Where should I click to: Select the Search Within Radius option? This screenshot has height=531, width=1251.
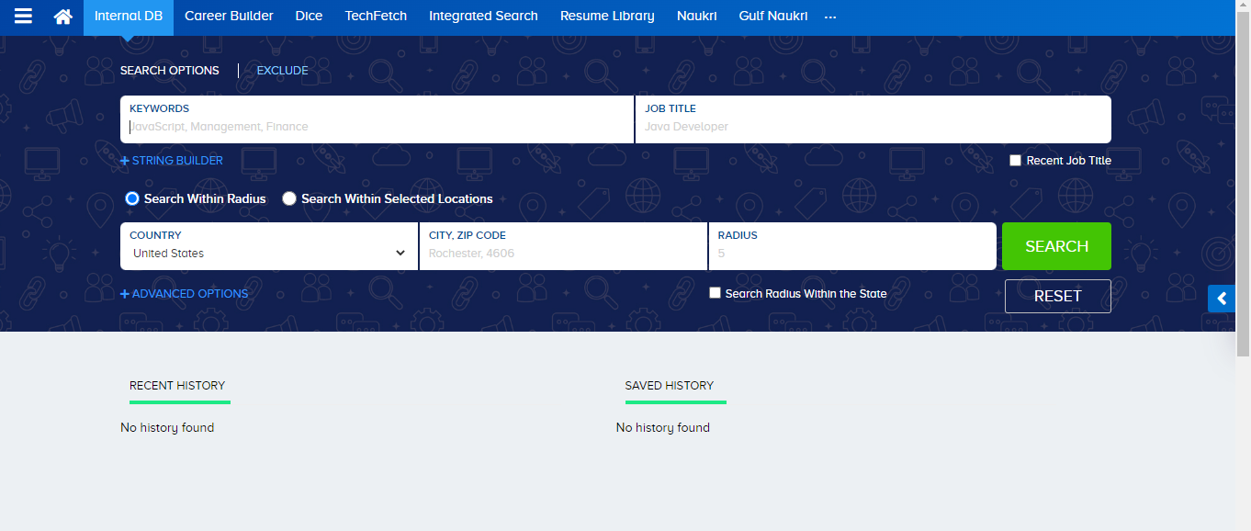pyautogui.click(x=131, y=198)
